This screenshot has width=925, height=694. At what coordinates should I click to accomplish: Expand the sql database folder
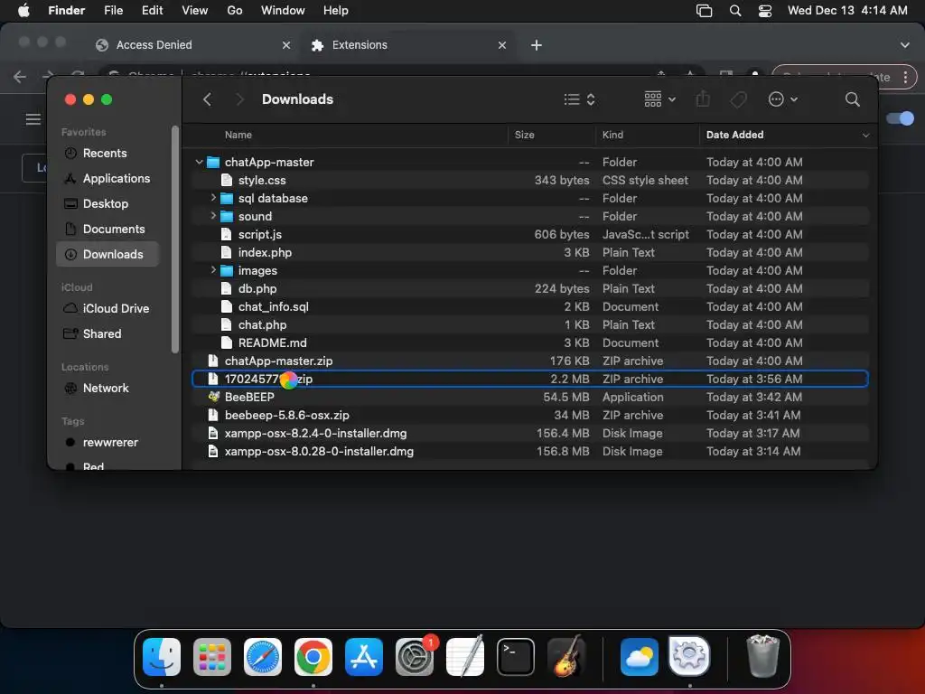coord(213,198)
